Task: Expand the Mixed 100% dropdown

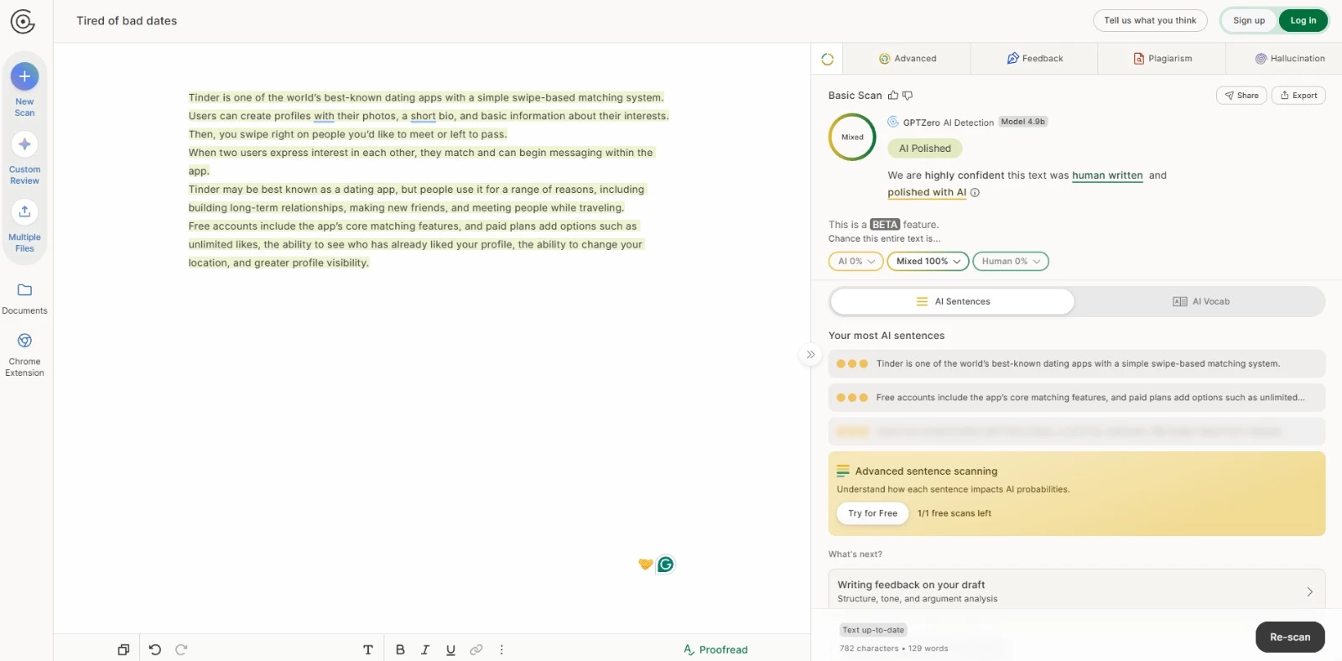Action: pyautogui.click(x=928, y=262)
